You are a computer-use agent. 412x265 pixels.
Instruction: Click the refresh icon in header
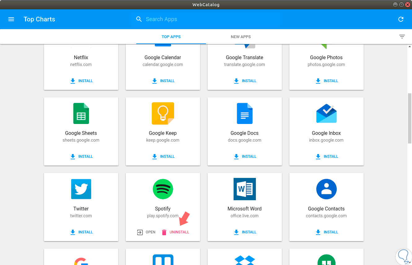[401, 19]
